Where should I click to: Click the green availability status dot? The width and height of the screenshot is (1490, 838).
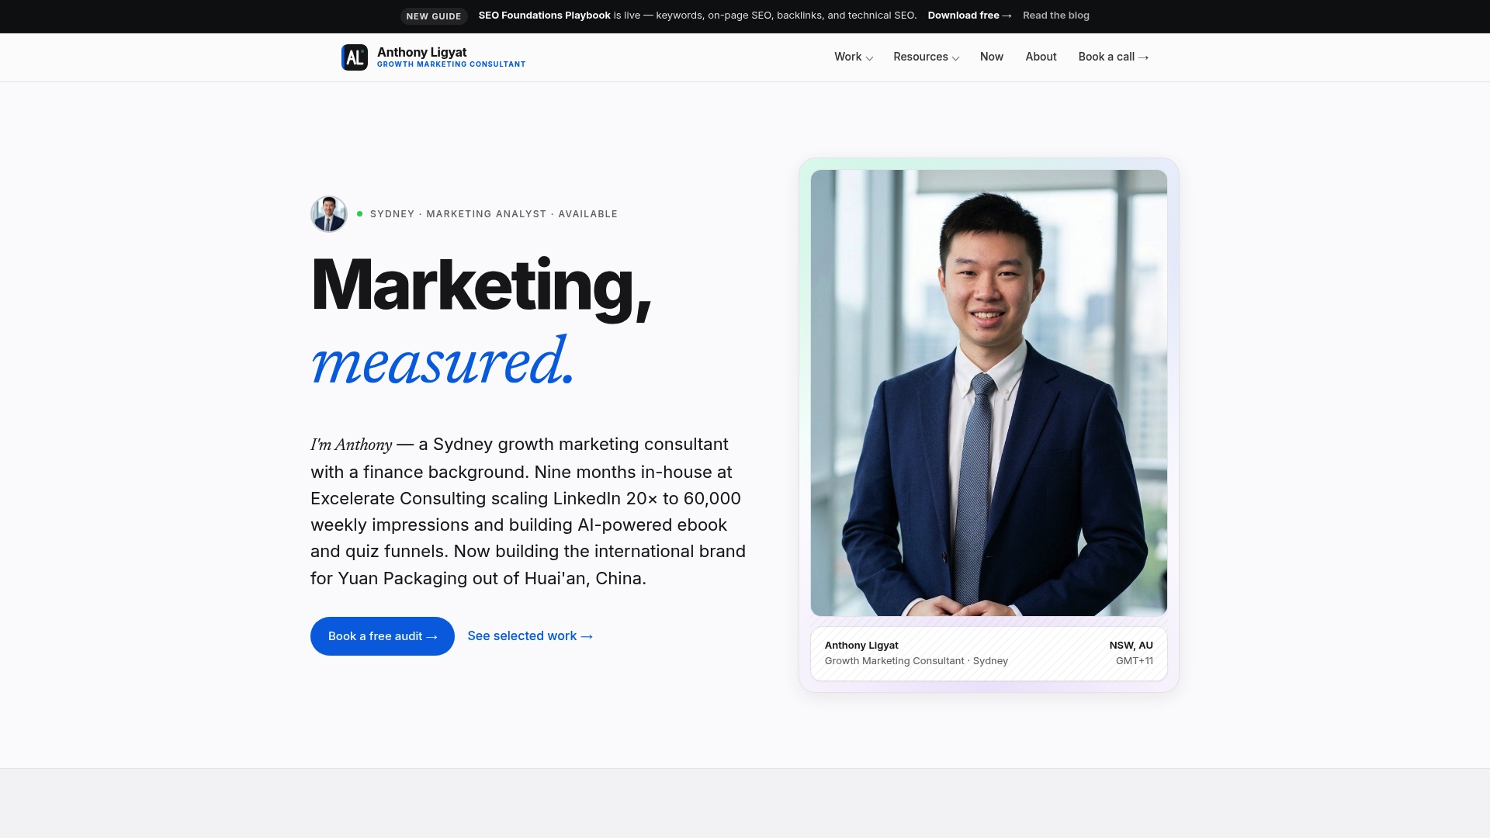(359, 214)
